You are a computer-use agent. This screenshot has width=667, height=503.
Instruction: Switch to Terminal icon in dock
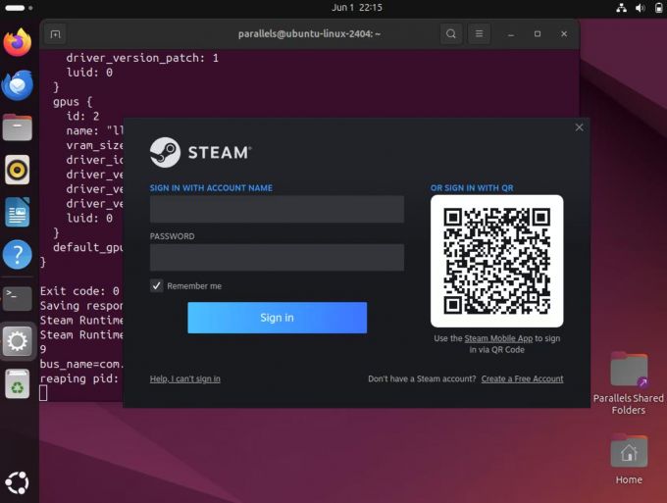click(x=18, y=298)
